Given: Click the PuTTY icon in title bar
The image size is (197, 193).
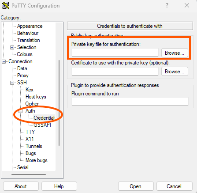Looking at the screenshot, I should click(6, 5).
